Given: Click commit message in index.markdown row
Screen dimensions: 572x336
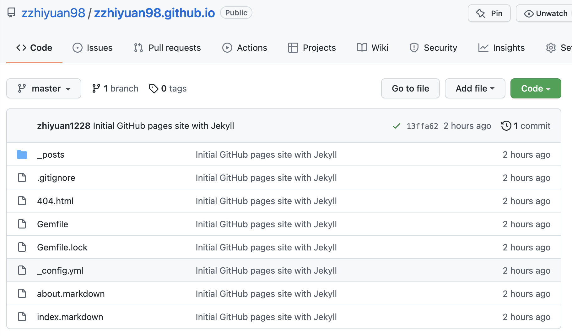Looking at the screenshot, I should 266,317.
